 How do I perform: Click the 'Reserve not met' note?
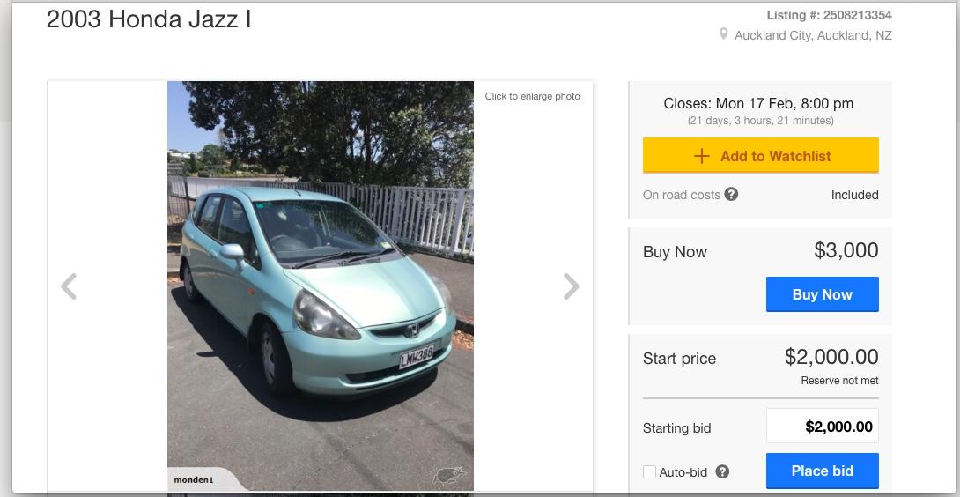tap(839, 381)
